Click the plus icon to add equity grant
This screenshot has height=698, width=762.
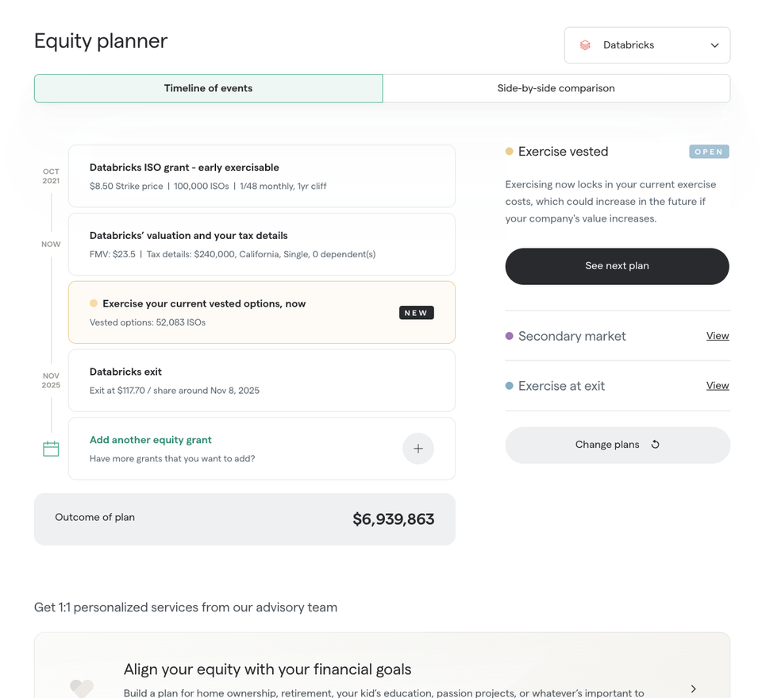pos(418,449)
